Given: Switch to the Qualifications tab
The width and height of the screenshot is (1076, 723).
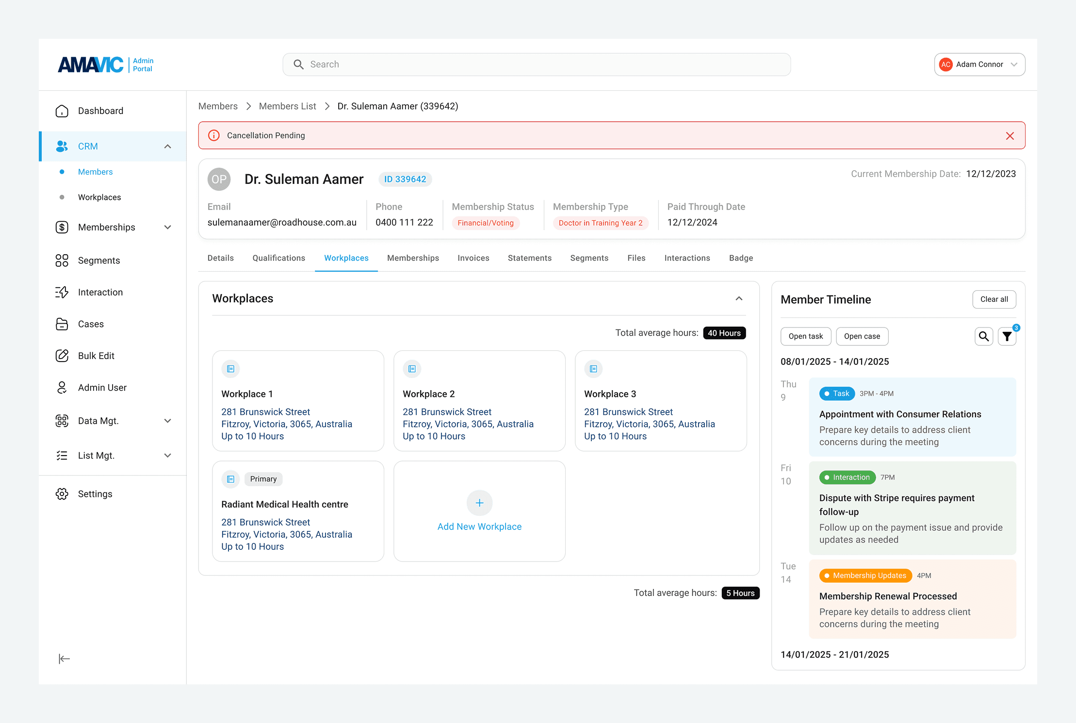Looking at the screenshot, I should pos(278,258).
